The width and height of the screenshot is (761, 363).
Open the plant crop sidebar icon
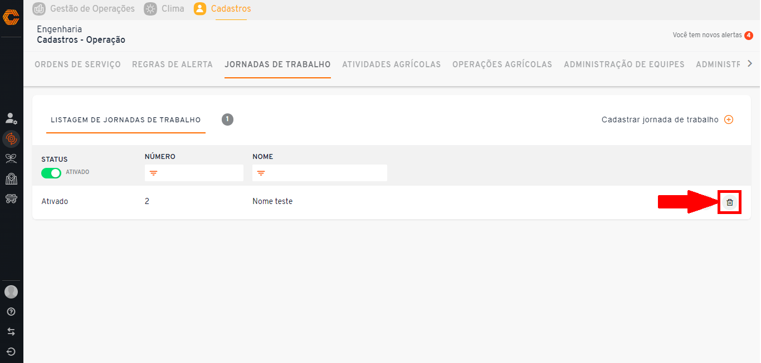point(11,158)
